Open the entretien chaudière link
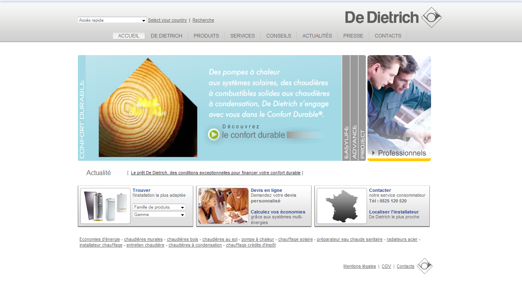The image size is (522, 300). point(145,245)
